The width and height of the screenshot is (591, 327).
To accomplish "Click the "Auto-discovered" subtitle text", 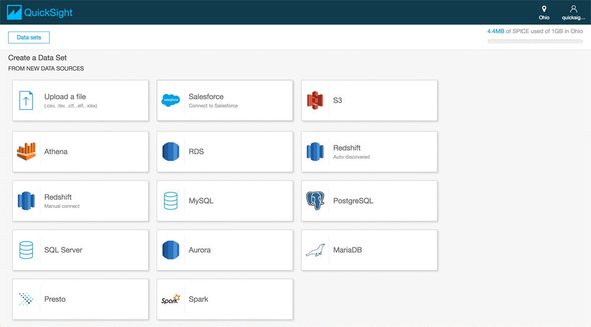I will [x=351, y=157].
